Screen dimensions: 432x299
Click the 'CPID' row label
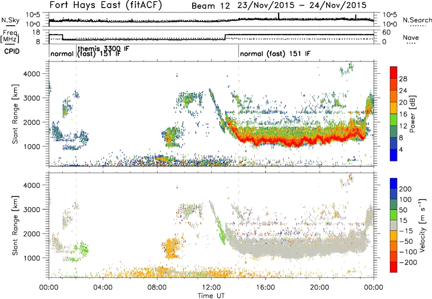click(x=12, y=51)
